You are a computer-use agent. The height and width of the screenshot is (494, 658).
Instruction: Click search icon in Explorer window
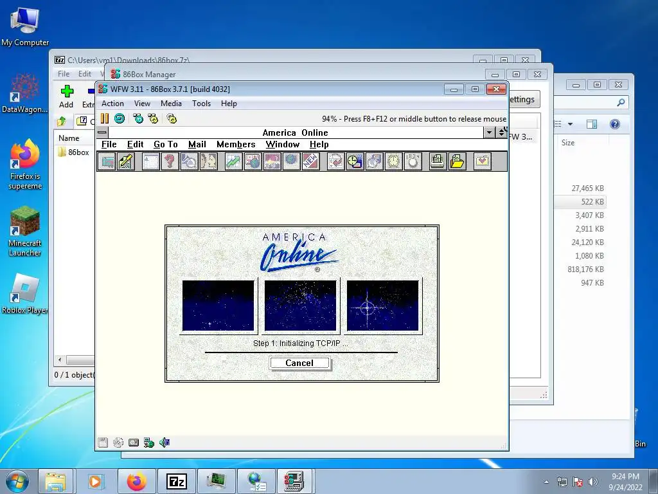click(x=621, y=102)
